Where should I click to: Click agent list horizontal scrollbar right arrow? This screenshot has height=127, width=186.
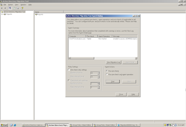coord(136,58)
